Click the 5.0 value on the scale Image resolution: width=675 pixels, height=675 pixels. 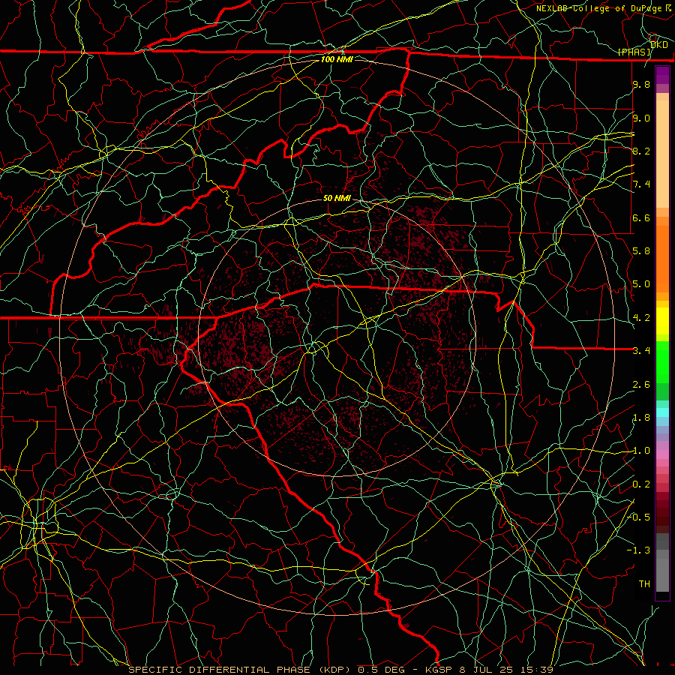[x=641, y=284]
